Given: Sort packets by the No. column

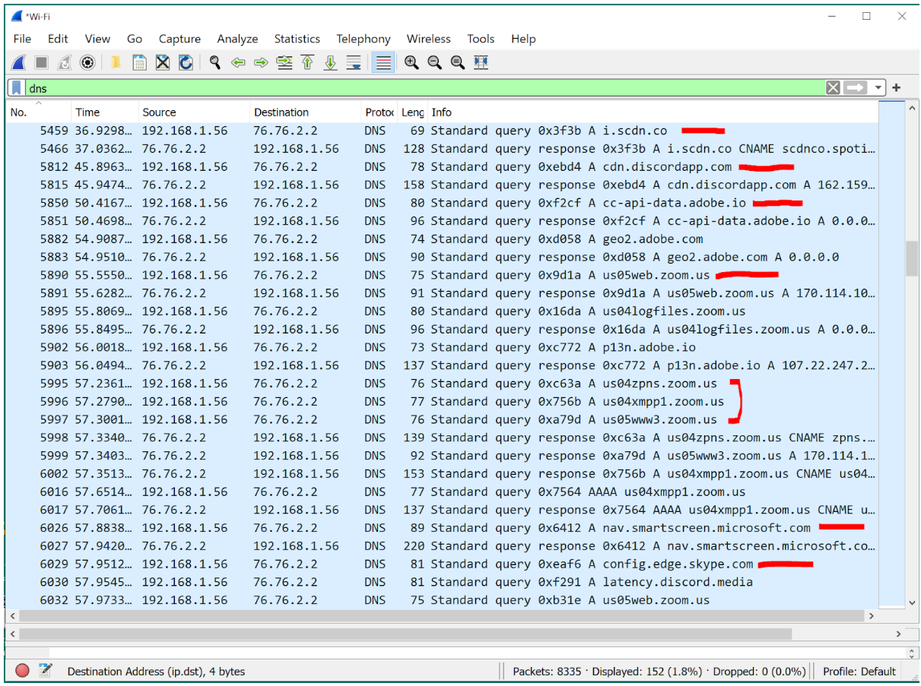Looking at the screenshot, I should coord(38,112).
